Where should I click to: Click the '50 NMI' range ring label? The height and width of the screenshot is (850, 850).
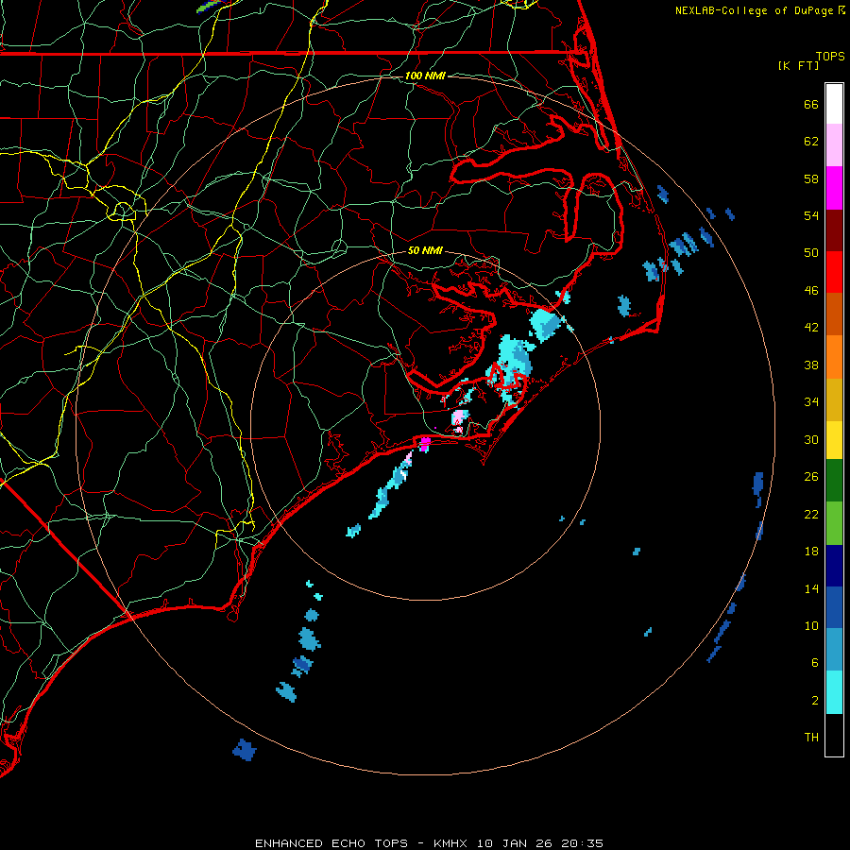(x=425, y=250)
